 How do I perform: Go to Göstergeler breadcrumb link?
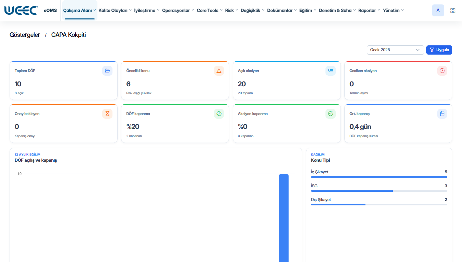point(25,35)
